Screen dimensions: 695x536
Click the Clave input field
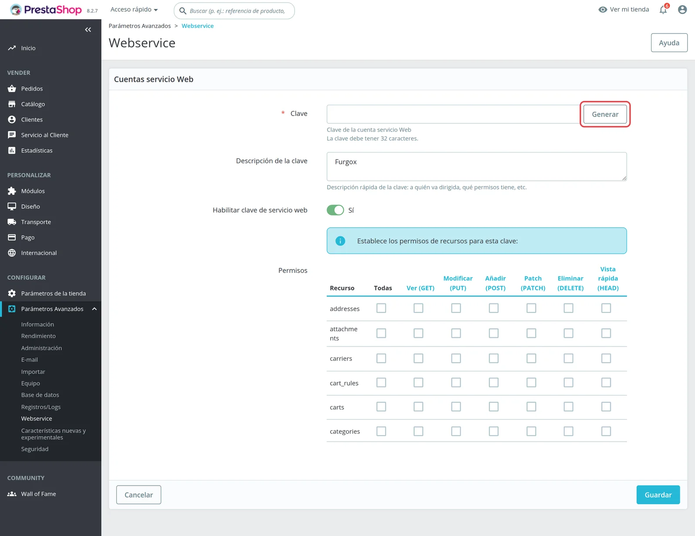[453, 114]
